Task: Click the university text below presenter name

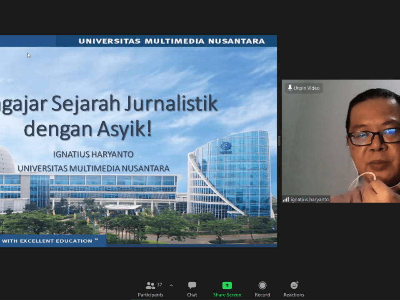Action: coord(93,168)
